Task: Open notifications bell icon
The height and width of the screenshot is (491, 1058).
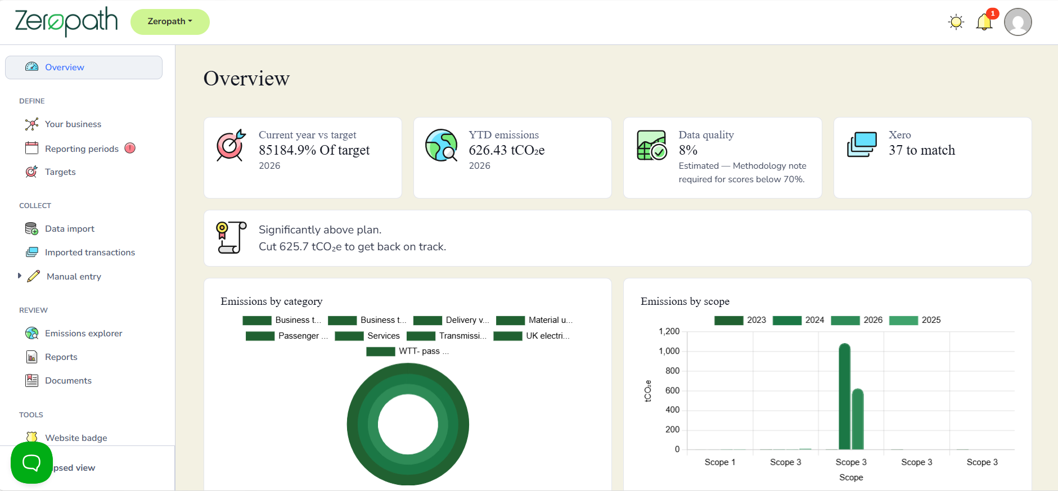Action: click(984, 22)
